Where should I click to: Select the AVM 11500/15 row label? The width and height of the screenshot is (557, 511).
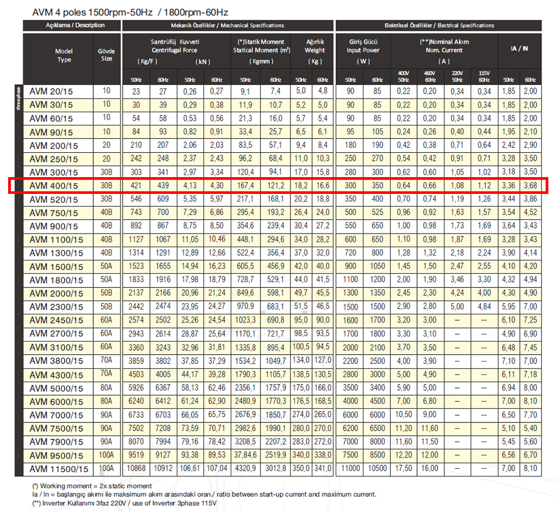click(58, 469)
